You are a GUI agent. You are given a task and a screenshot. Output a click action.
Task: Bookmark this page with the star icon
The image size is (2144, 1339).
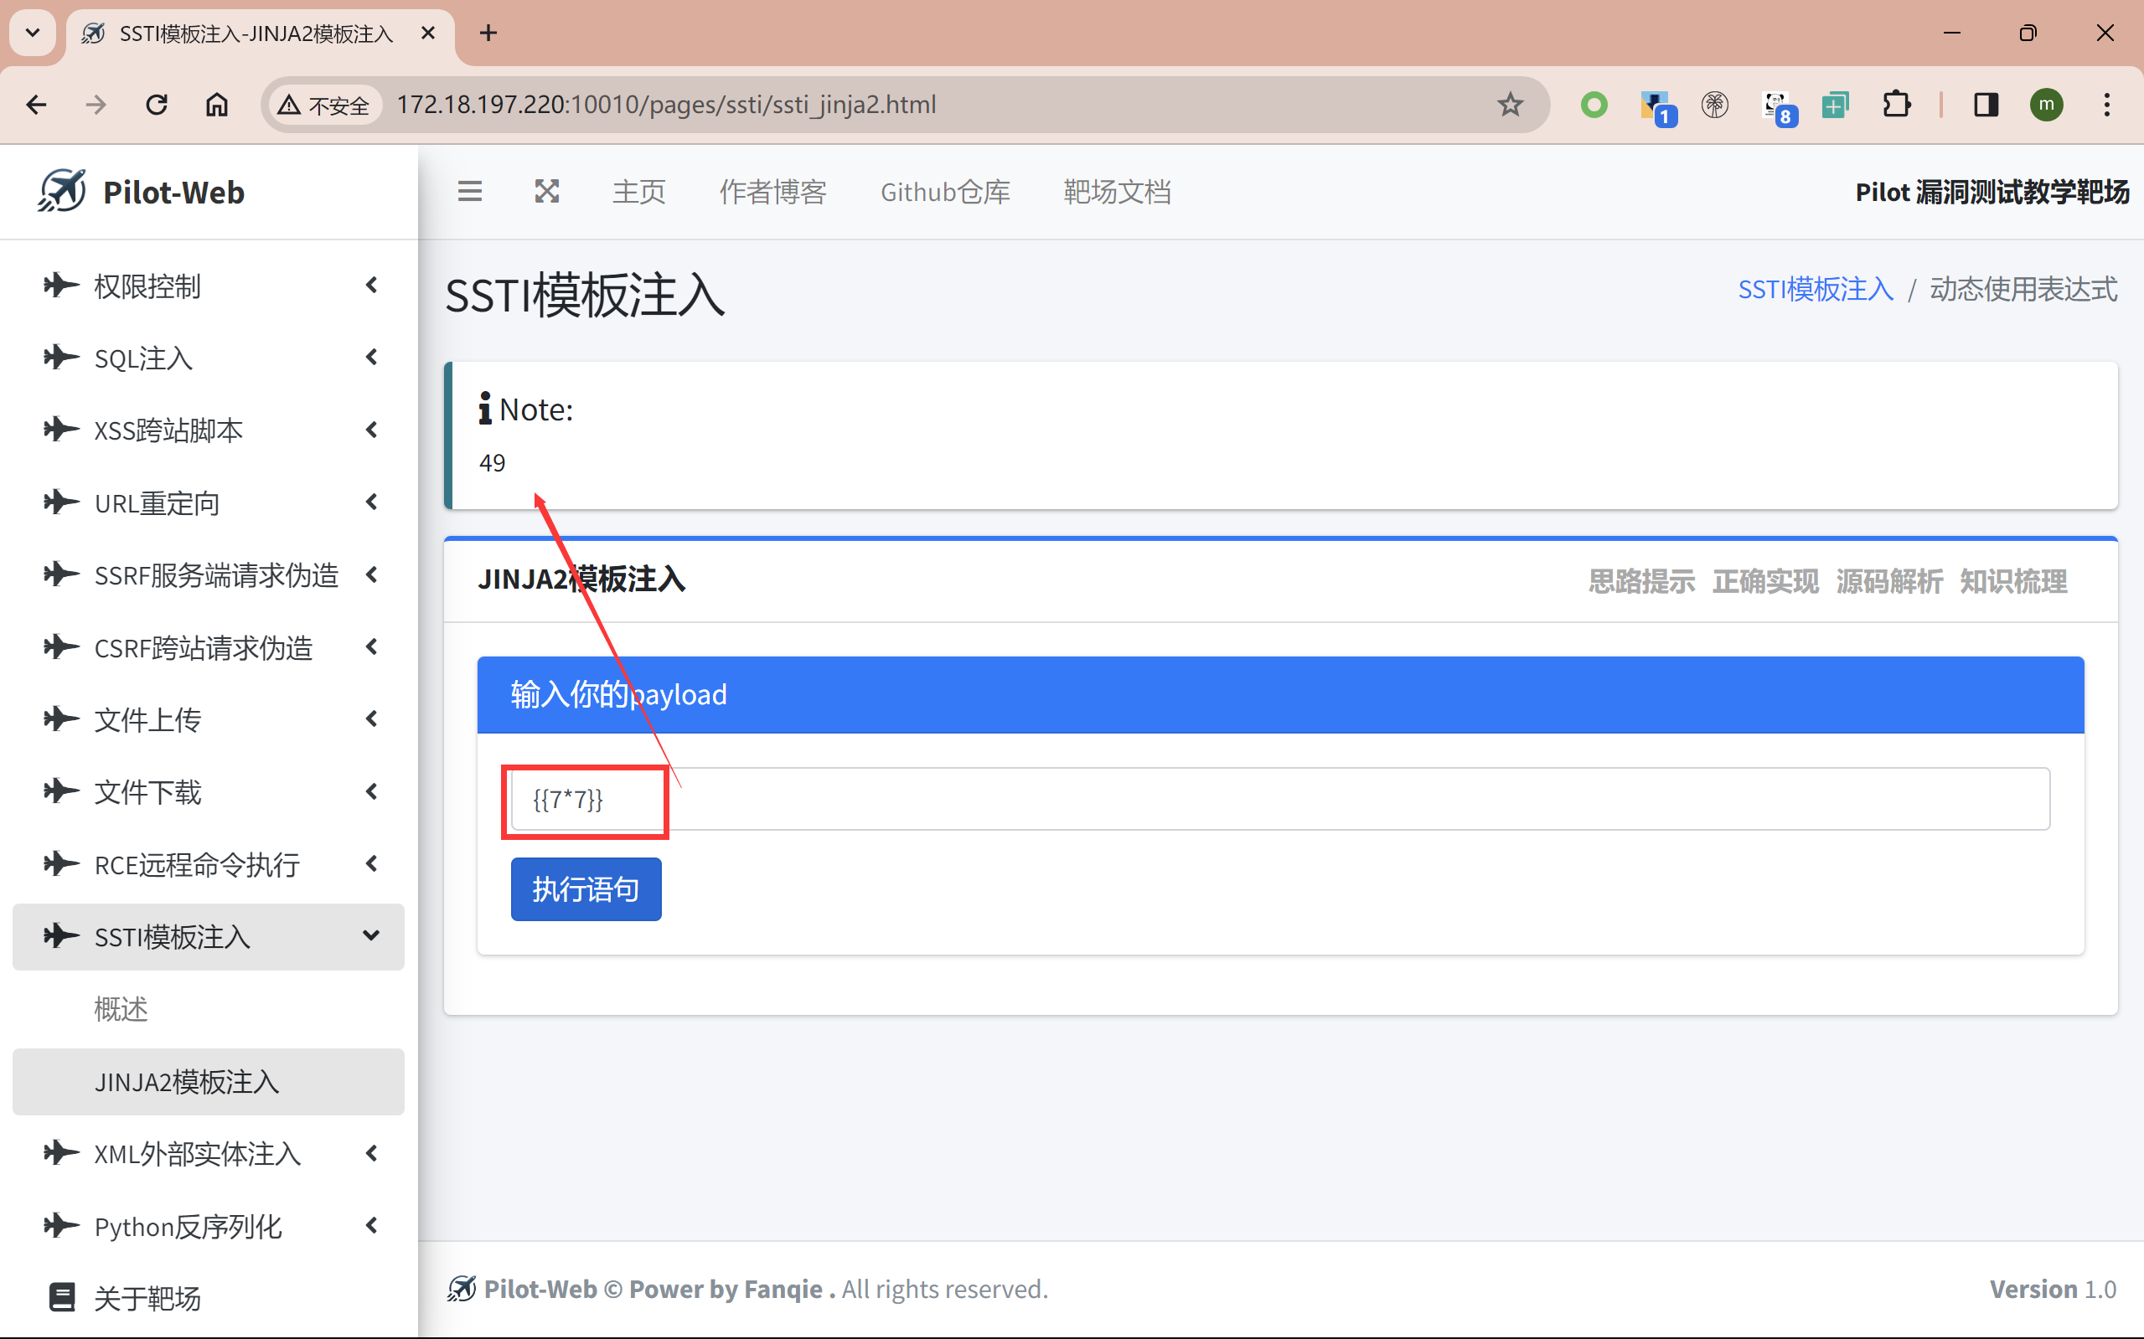[1510, 105]
